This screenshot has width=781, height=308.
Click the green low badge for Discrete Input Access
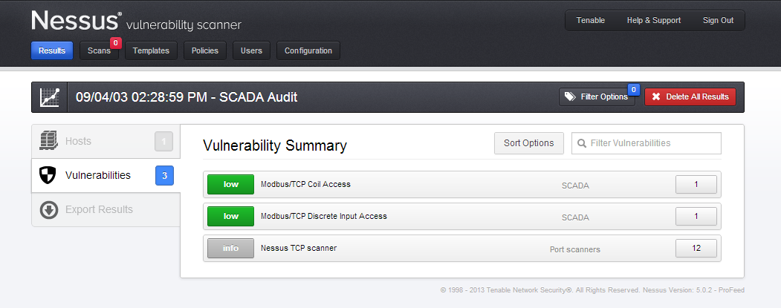(x=230, y=217)
